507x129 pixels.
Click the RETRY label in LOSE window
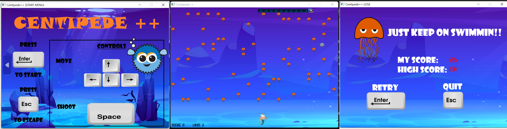[385, 88]
